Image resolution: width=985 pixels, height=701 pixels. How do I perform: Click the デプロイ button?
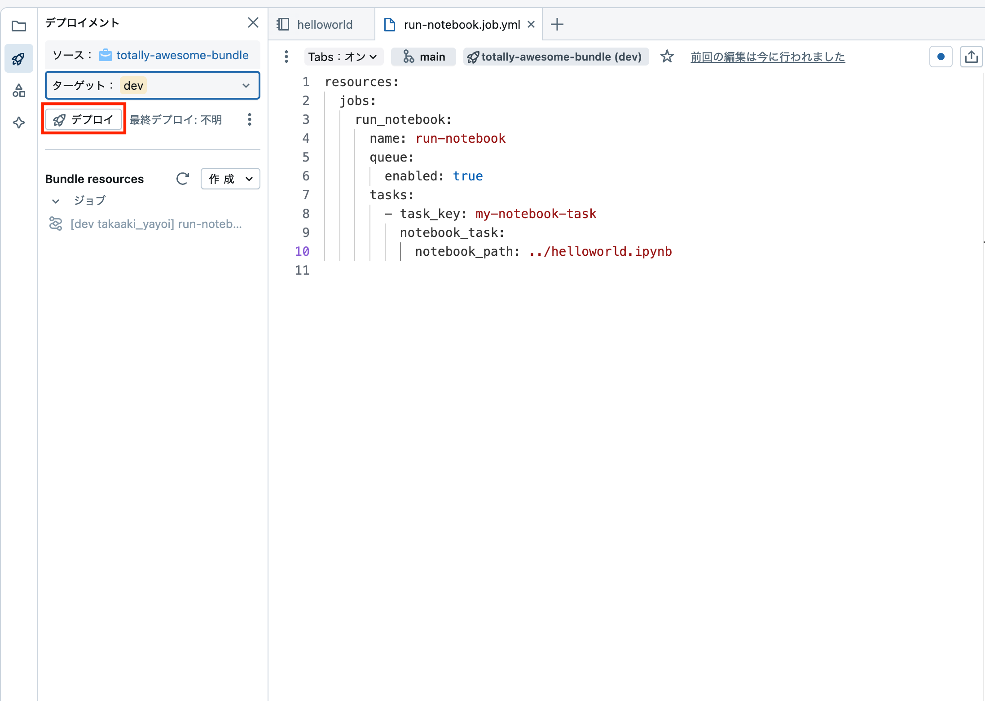point(84,119)
